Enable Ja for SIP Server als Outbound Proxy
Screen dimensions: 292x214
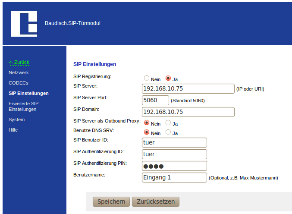[x=168, y=123]
